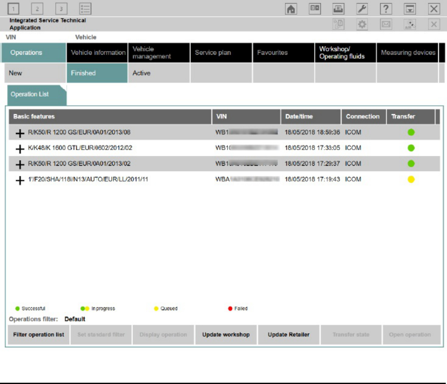Image resolution: width=447 pixels, height=384 pixels.
Task: Click the Operation List tab
Action: click(x=37, y=95)
